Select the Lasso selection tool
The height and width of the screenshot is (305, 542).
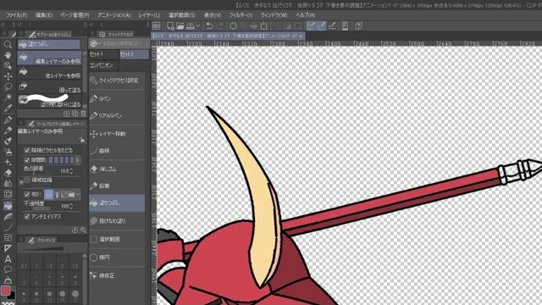point(8,86)
